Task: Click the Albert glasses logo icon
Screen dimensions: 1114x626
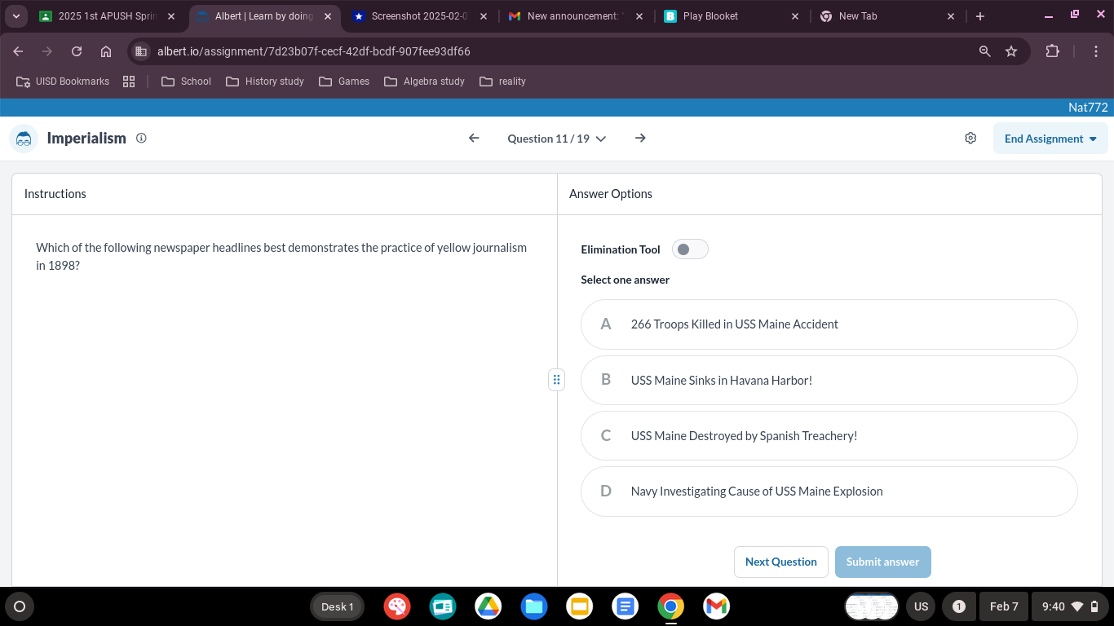Action: pyautogui.click(x=24, y=139)
